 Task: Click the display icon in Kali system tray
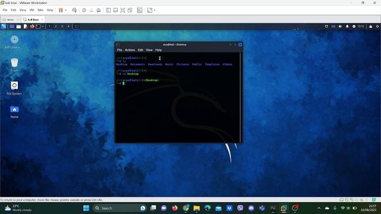[x=327, y=26]
